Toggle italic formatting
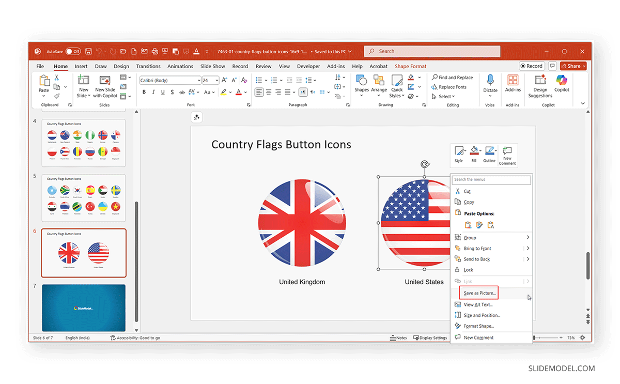 (153, 91)
